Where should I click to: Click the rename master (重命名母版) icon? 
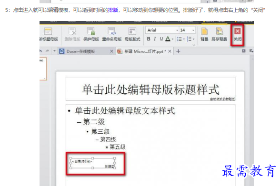[x=111, y=31]
